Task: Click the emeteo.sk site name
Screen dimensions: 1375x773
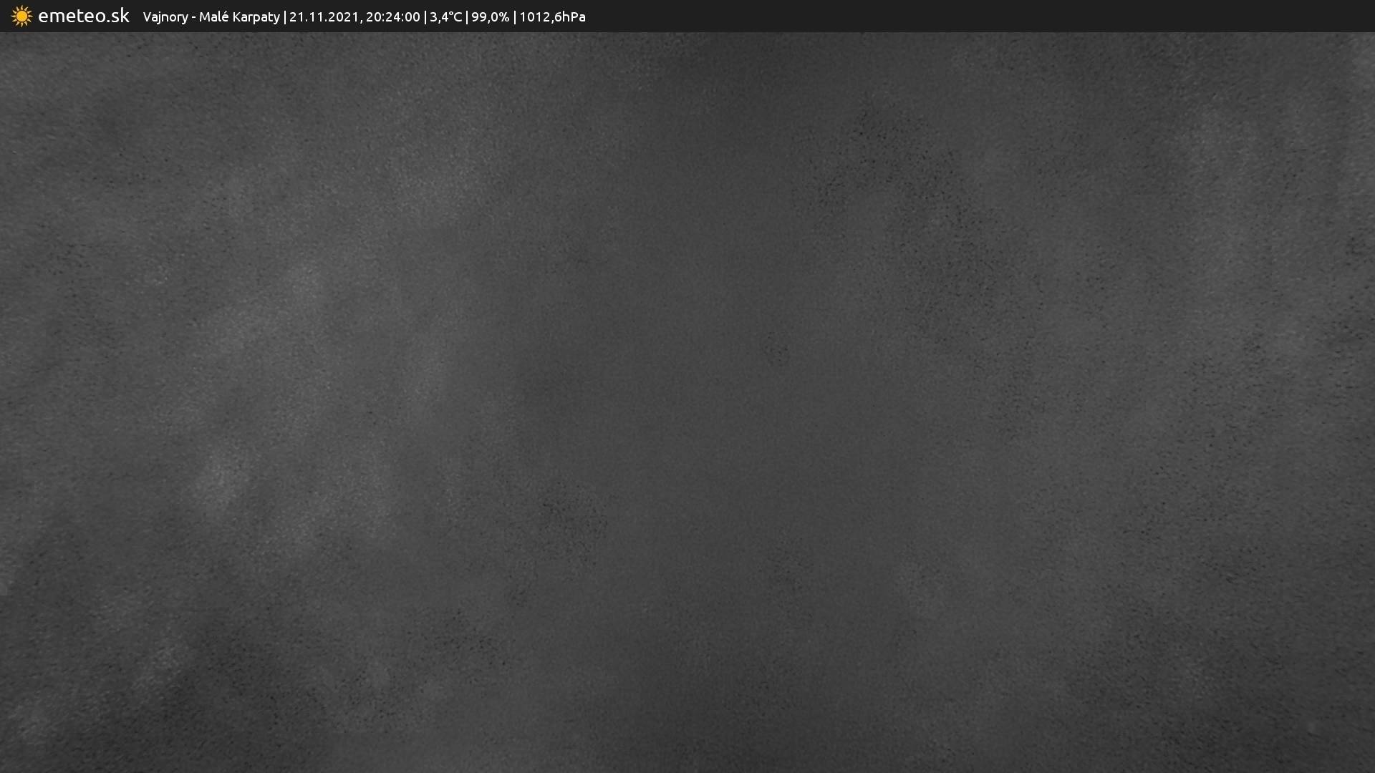Action: coord(83,16)
